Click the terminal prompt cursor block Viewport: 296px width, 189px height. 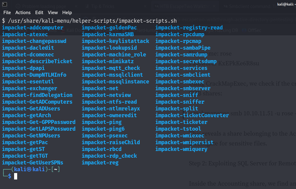point(16,176)
